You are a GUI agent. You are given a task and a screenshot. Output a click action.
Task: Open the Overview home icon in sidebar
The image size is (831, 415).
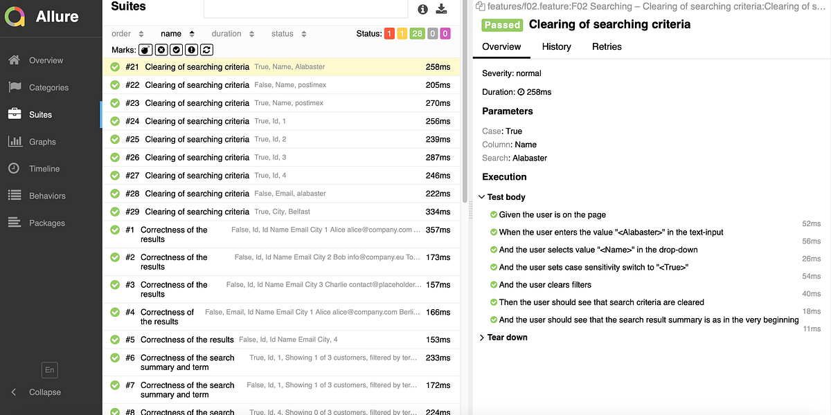pos(15,60)
